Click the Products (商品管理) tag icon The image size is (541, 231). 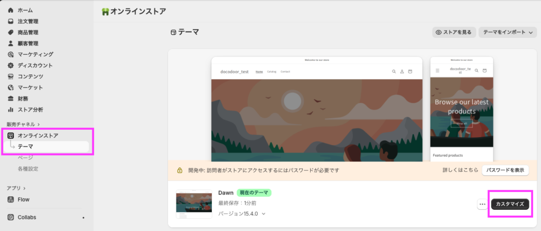click(x=11, y=32)
